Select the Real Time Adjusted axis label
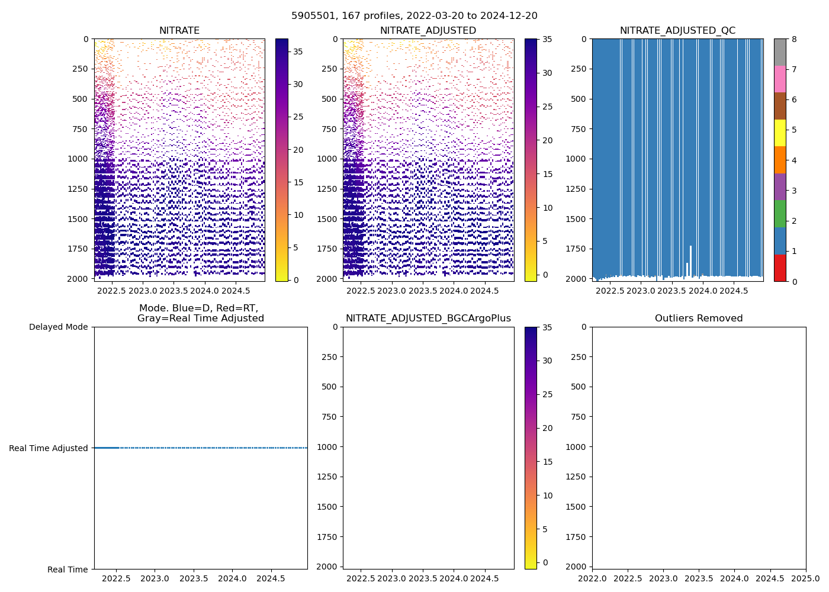The height and width of the screenshot is (592, 829). tap(48, 448)
